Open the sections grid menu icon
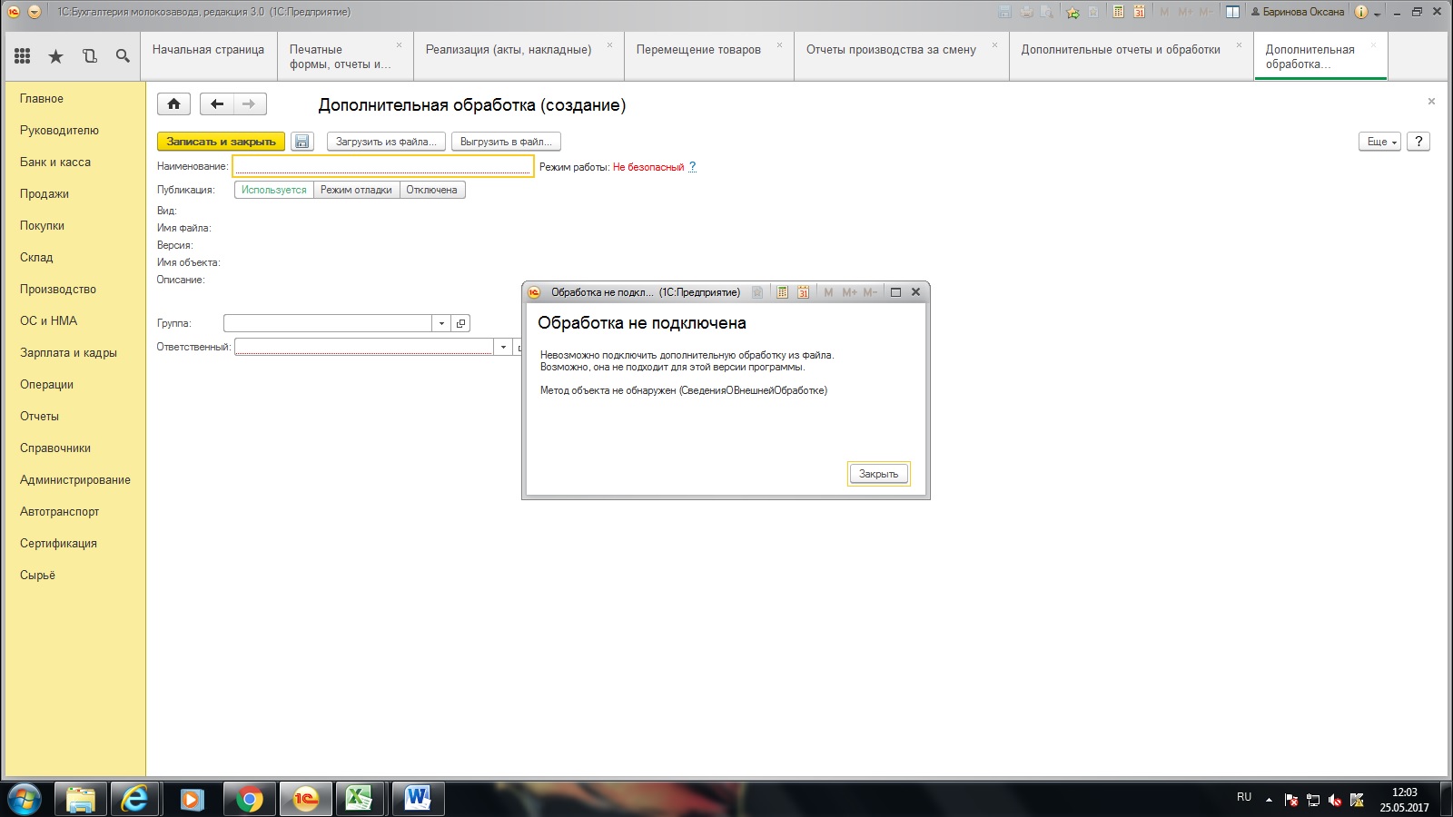The image size is (1453, 817). [23, 56]
